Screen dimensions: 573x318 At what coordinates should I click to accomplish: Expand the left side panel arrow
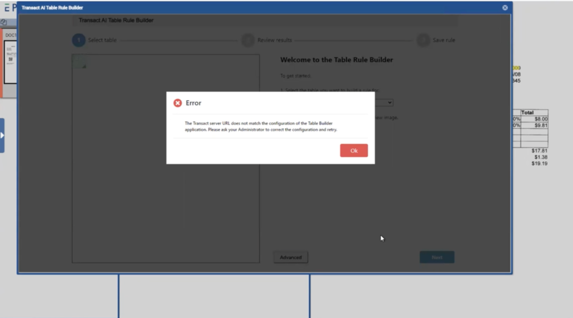[x=2, y=135]
